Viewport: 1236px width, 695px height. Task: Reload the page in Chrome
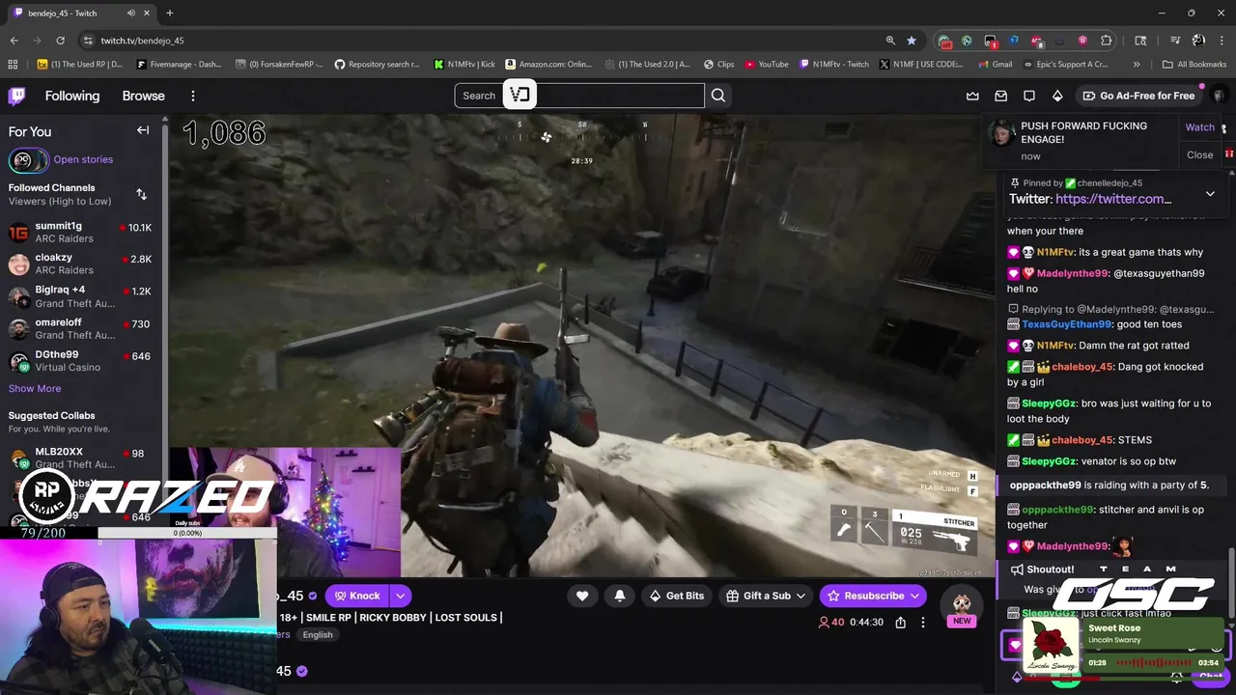(x=60, y=41)
